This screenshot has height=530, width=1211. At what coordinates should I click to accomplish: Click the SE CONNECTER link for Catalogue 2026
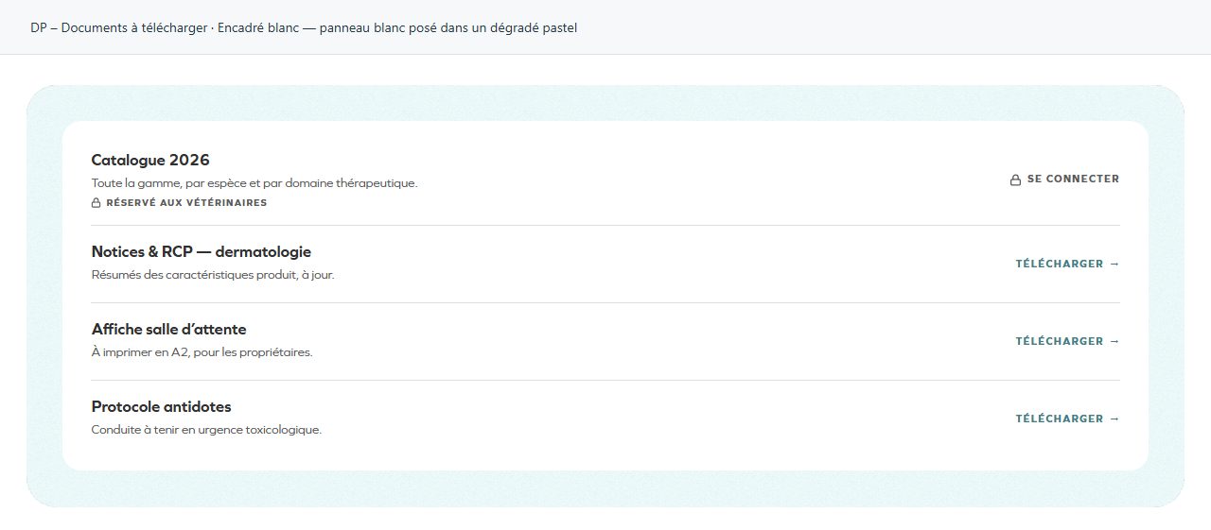pyautogui.click(x=1064, y=180)
